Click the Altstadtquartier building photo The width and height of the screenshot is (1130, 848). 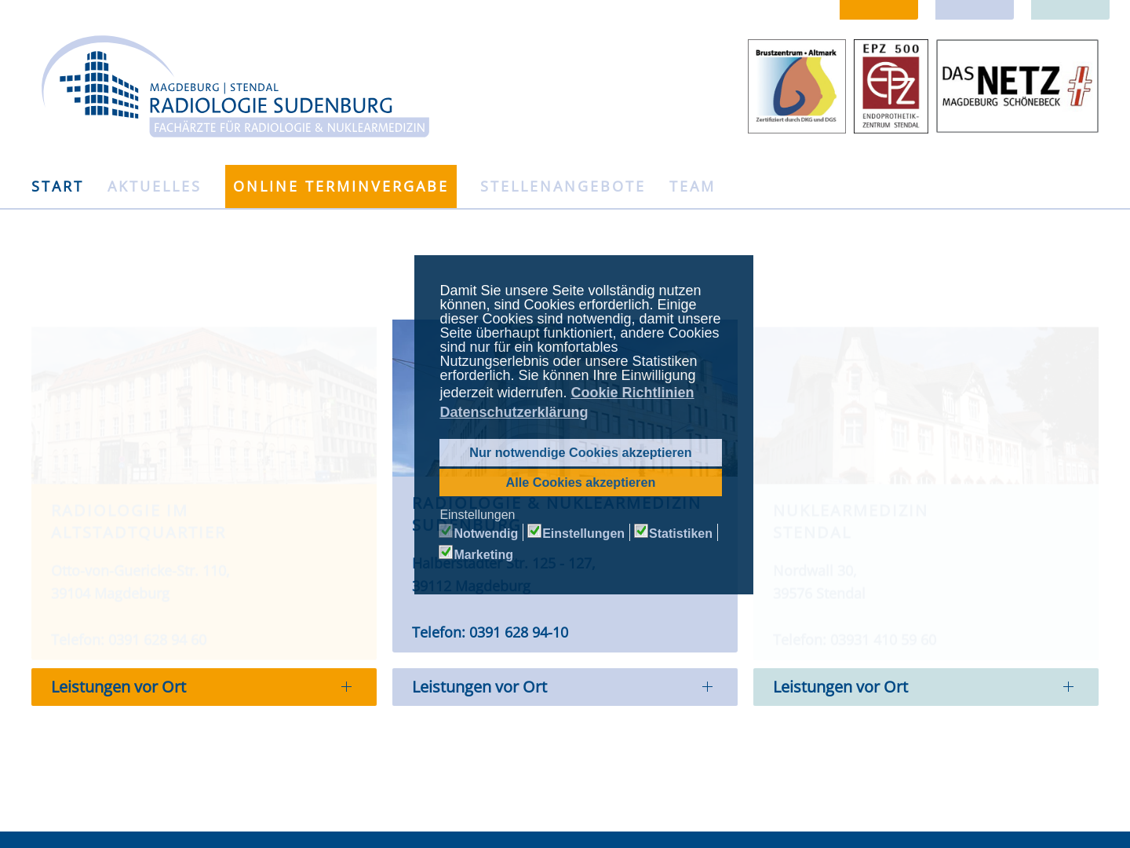click(x=204, y=405)
